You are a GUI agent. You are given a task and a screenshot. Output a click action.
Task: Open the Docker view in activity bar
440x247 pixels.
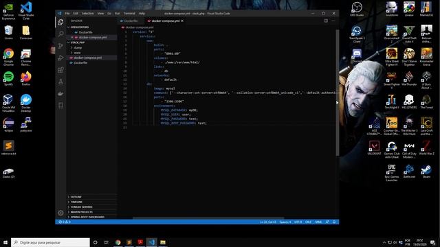(60, 93)
